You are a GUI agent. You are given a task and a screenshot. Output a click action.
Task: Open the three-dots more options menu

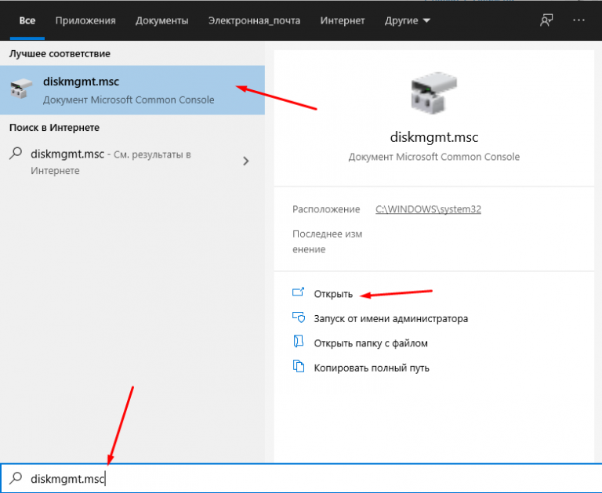click(x=579, y=20)
